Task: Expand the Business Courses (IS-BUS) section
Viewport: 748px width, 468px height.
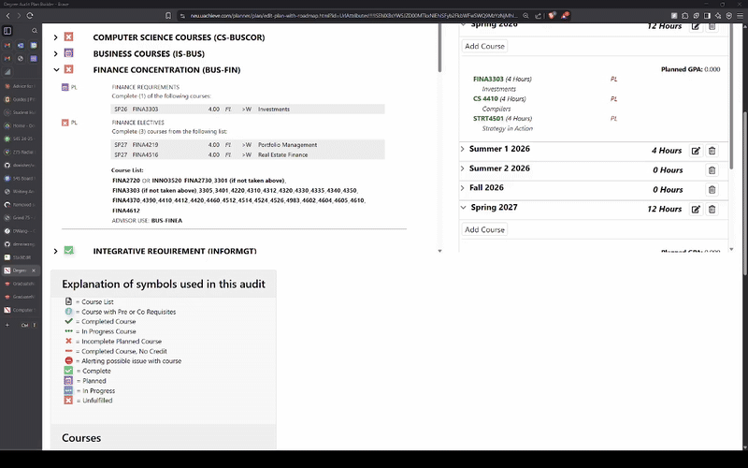Action: pyautogui.click(x=55, y=53)
